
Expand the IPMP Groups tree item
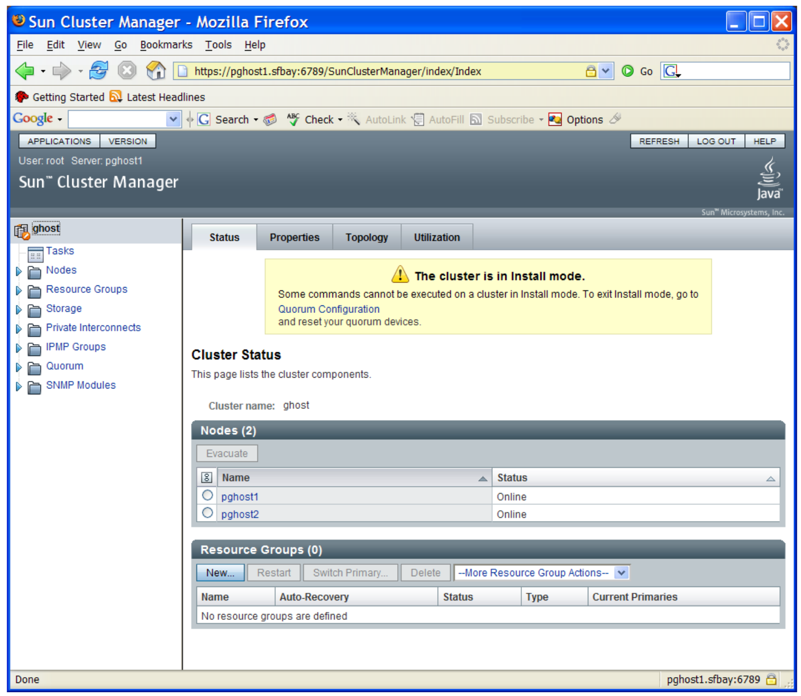(19, 349)
